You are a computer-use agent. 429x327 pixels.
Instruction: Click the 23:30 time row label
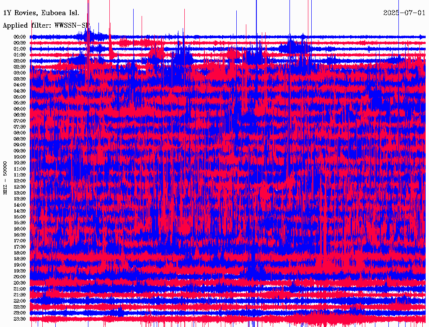point(20,319)
